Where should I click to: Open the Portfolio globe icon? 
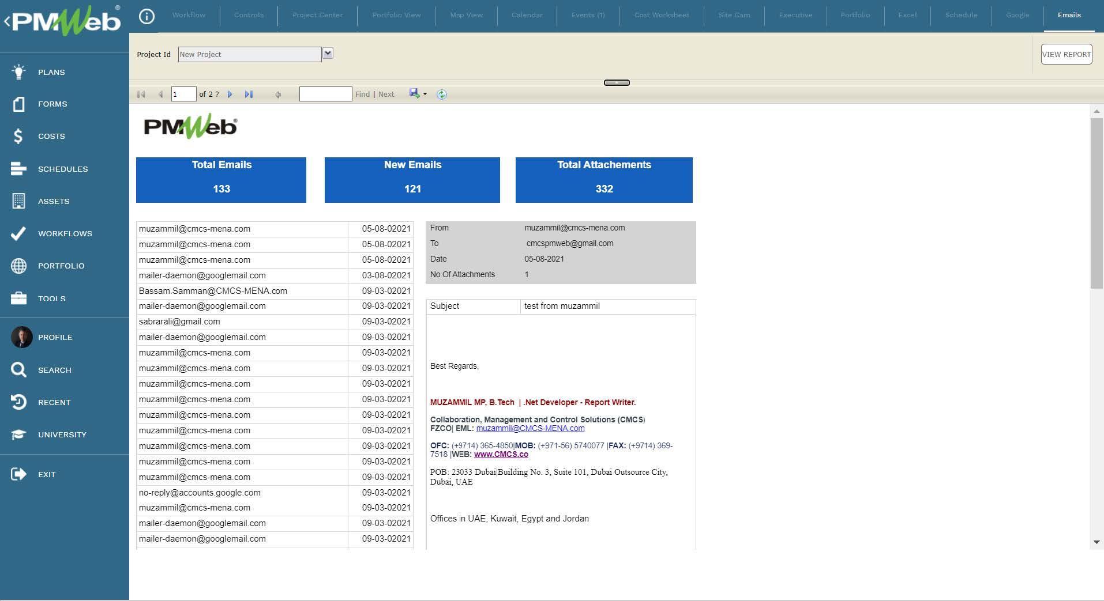coord(18,266)
